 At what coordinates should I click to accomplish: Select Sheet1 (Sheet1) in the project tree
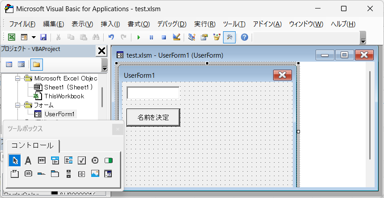click(63, 87)
